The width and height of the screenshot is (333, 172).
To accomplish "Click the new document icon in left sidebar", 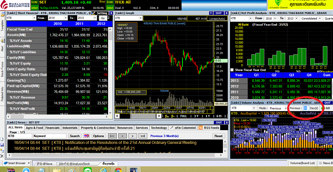I will tap(2, 140).
